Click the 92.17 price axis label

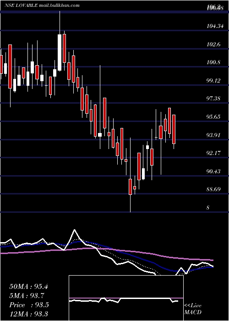tap(213, 153)
